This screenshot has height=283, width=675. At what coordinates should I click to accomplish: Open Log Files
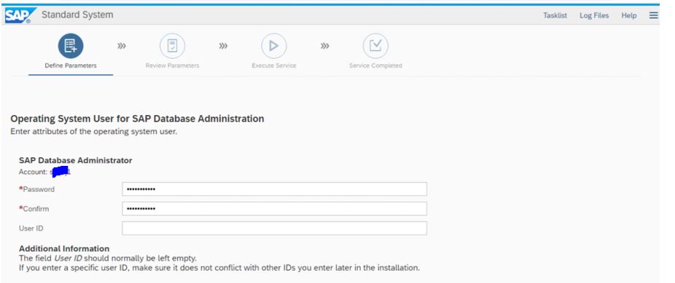[x=594, y=15]
